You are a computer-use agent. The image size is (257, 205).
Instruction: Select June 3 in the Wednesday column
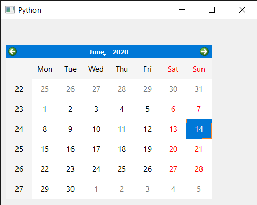click(96, 109)
